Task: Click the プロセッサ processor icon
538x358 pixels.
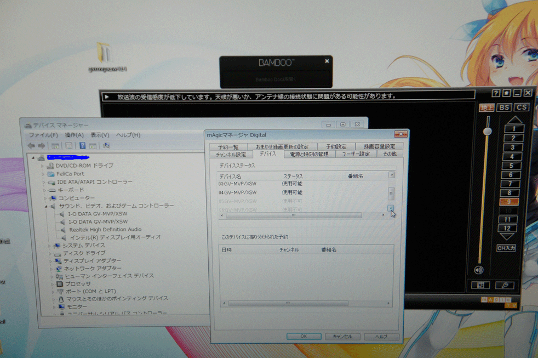Action: (x=59, y=284)
